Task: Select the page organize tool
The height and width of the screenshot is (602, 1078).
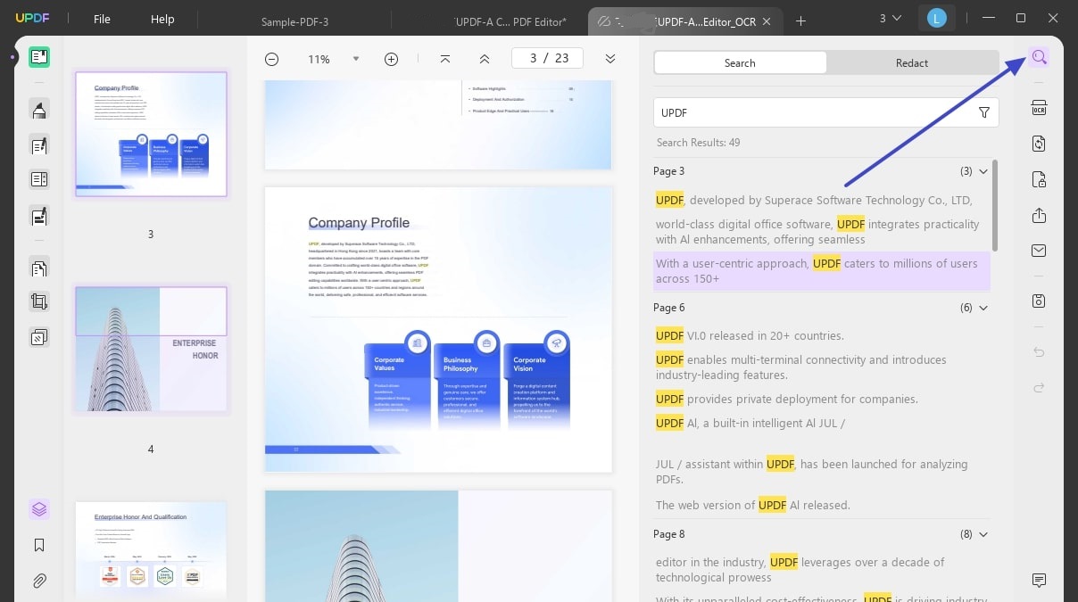Action: [x=38, y=268]
